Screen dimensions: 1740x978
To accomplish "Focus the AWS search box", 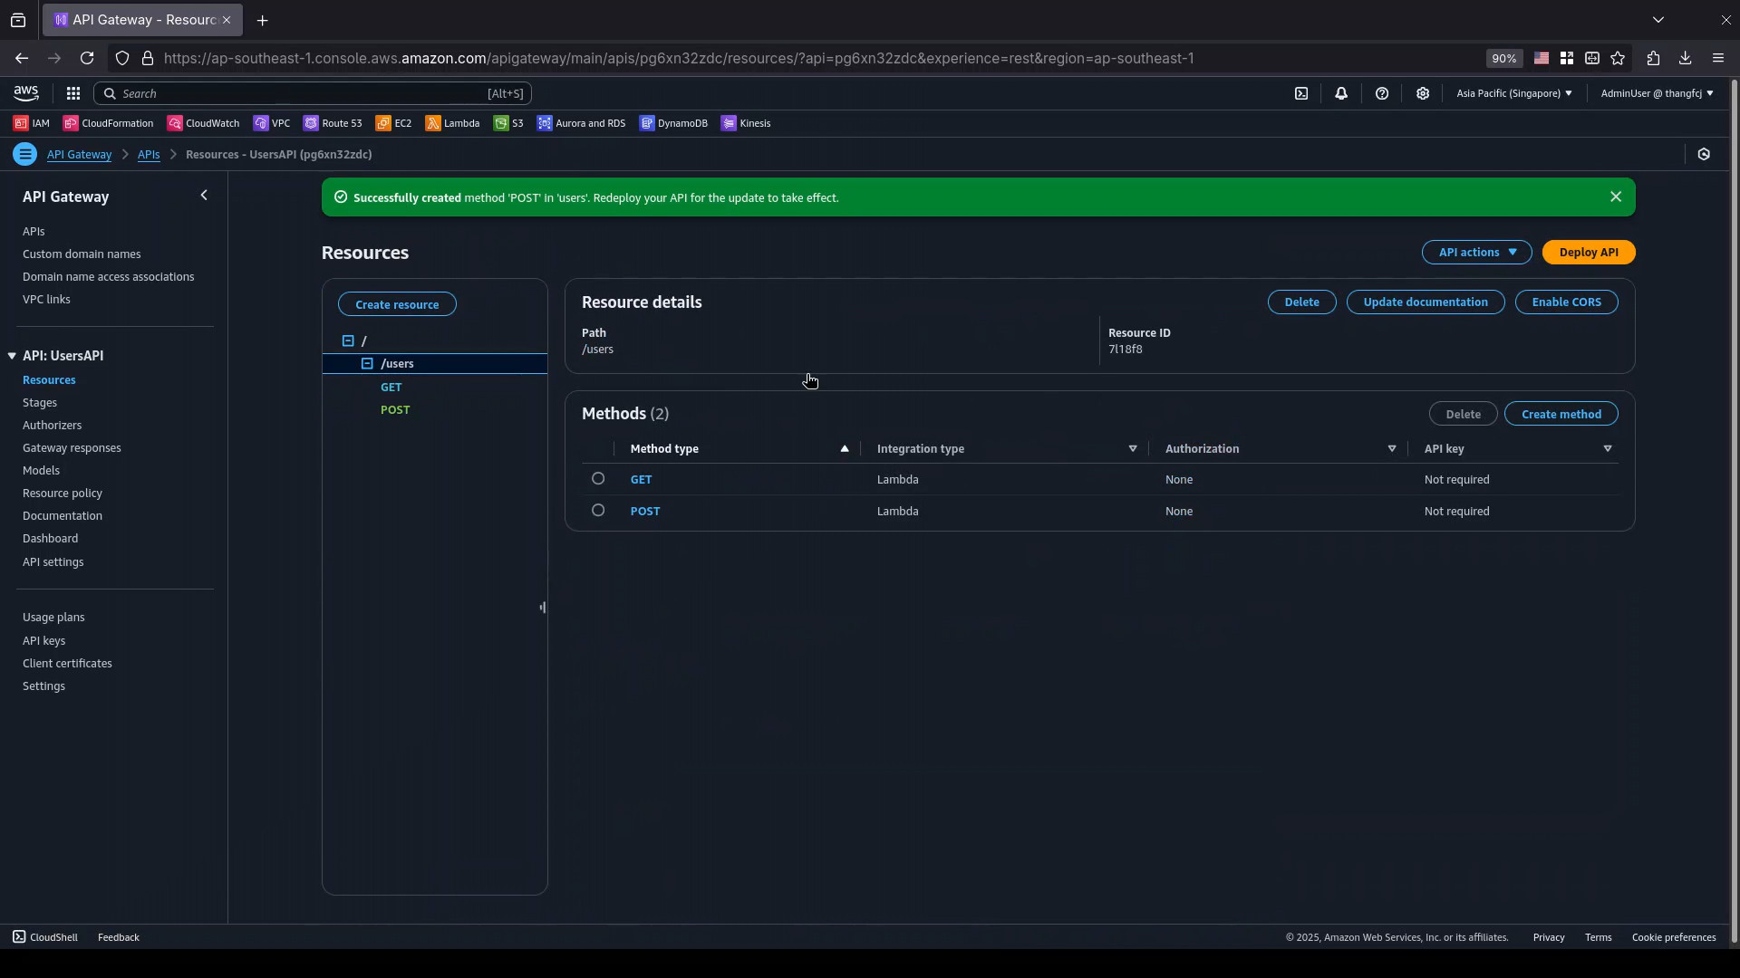I will pos(313,93).
